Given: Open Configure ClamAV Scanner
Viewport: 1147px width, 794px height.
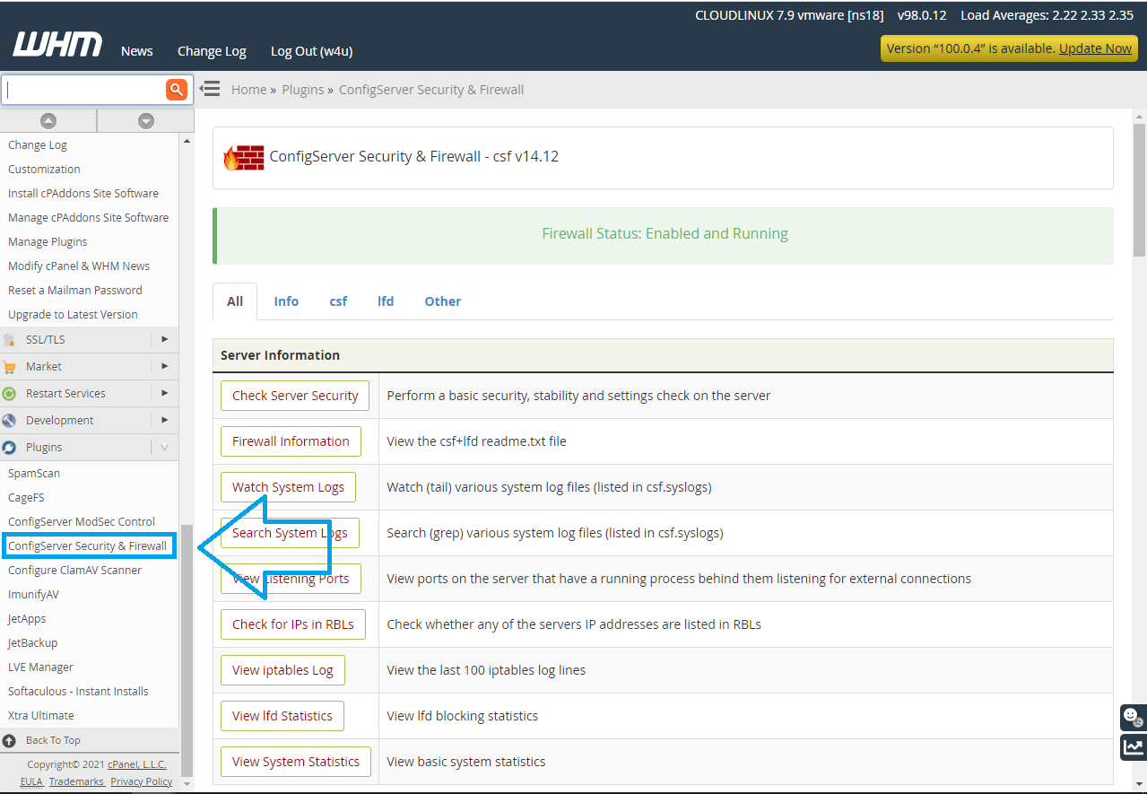Looking at the screenshot, I should click(x=74, y=571).
